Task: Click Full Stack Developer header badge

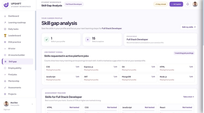Action: 74,4
